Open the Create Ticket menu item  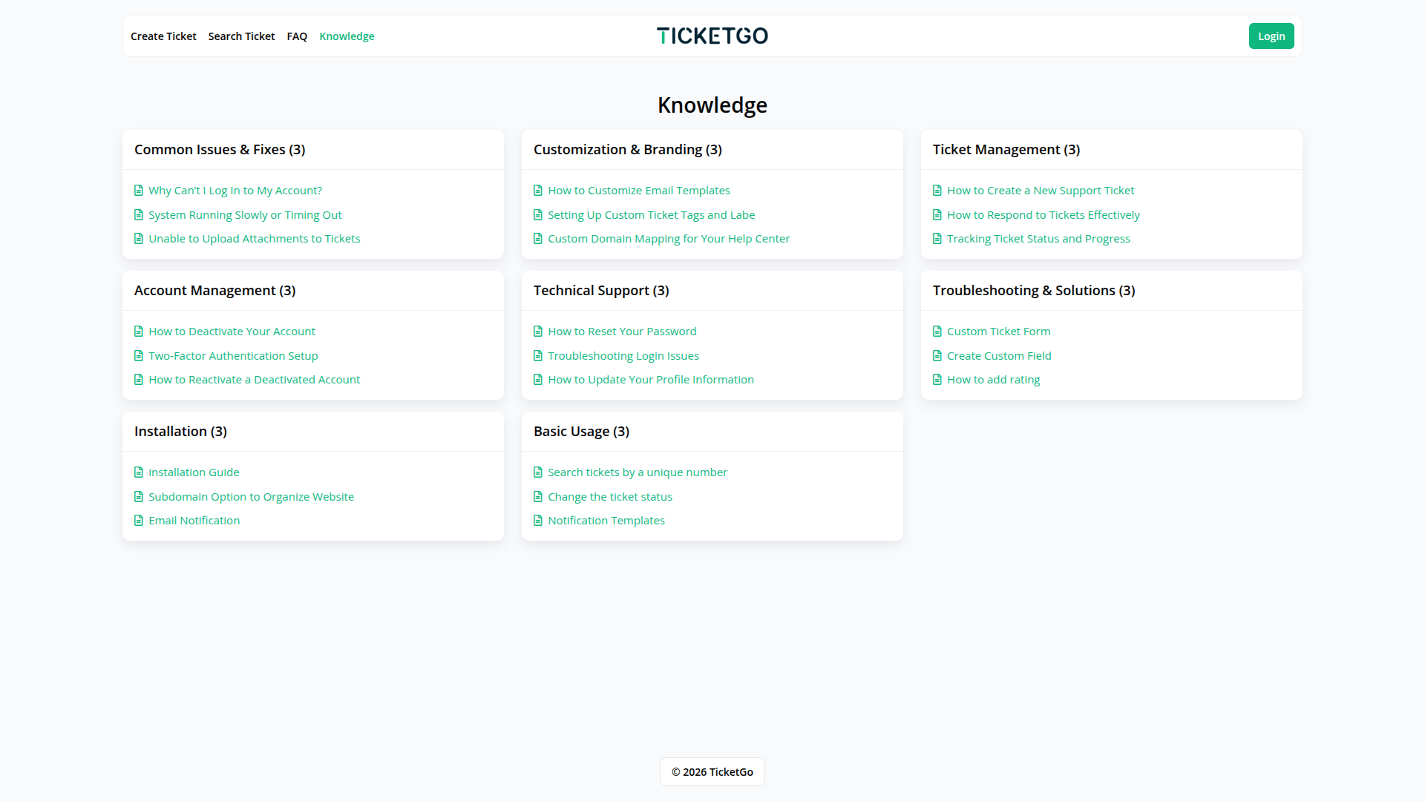pos(163,36)
